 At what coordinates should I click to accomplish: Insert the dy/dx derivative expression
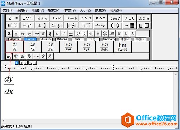[14, 47]
